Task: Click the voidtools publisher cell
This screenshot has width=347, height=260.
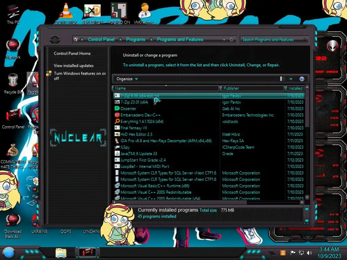Action: pos(230,122)
